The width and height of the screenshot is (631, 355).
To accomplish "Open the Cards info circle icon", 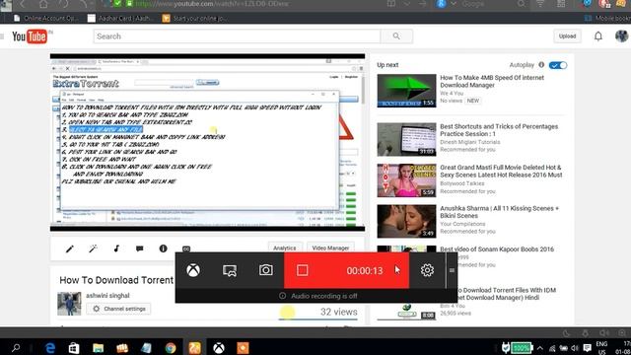I will pos(163,248).
